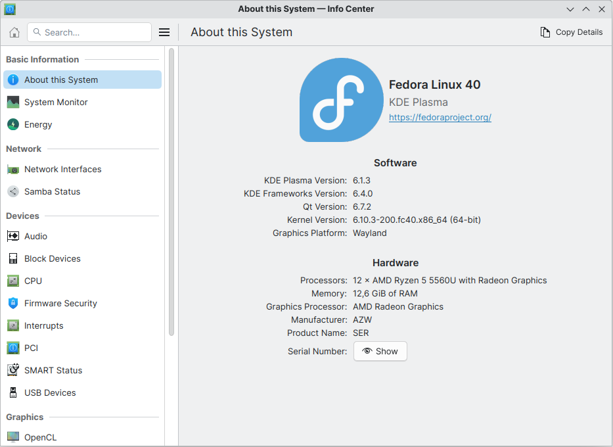Click the Home icon in the toolbar
The width and height of the screenshot is (613, 447).
pyautogui.click(x=14, y=32)
